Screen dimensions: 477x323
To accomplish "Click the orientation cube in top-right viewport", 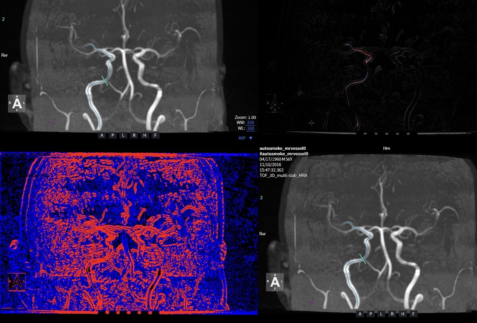I will [x=275, y=104].
